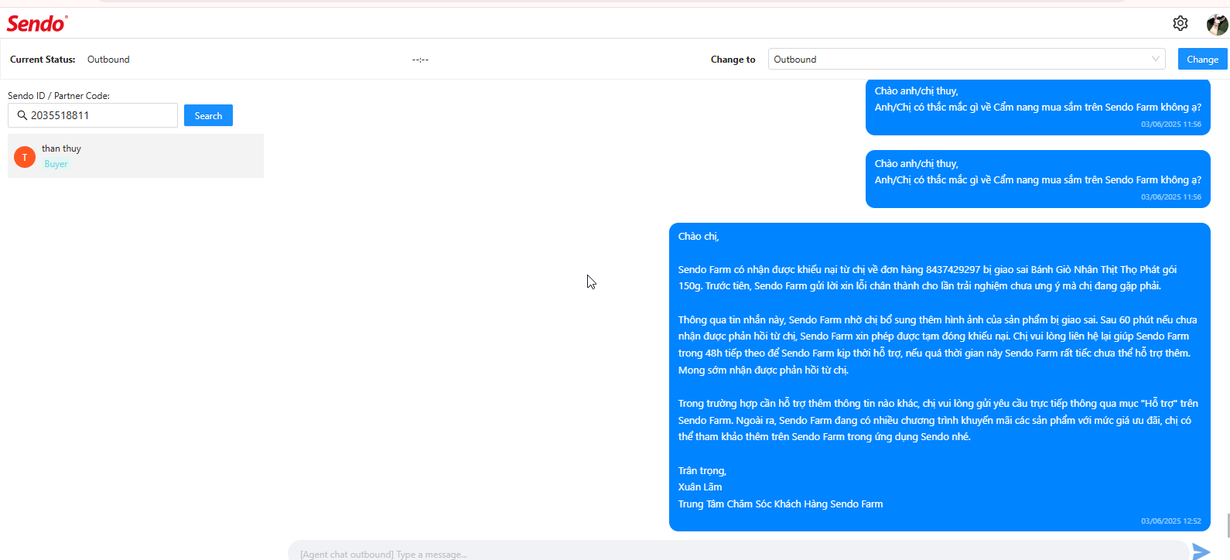Click the magnifier icon in search field
Screen dimensions: 1230x560
(x=22, y=115)
